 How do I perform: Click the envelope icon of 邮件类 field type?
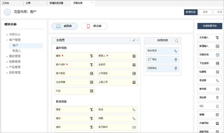[217, 89]
